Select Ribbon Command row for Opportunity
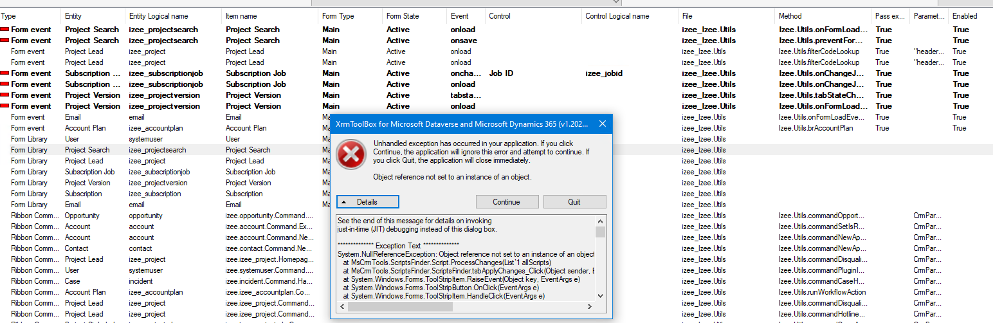The height and width of the screenshot is (323, 993). click(496, 216)
